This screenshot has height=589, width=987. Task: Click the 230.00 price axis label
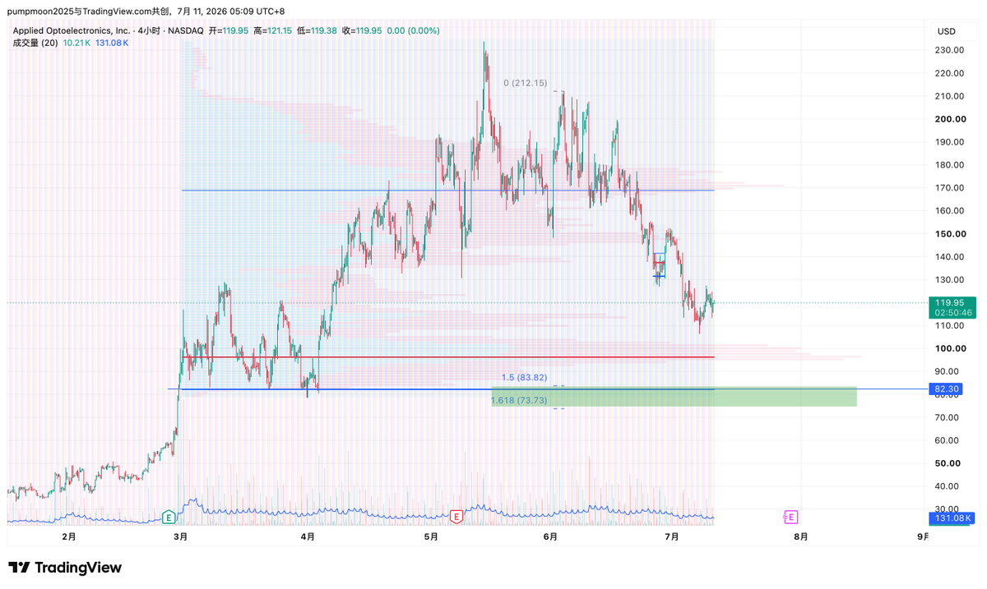point(948,50)
